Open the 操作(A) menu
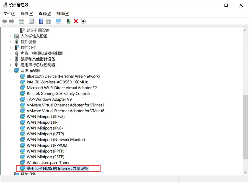 click(x=27, y=14)
